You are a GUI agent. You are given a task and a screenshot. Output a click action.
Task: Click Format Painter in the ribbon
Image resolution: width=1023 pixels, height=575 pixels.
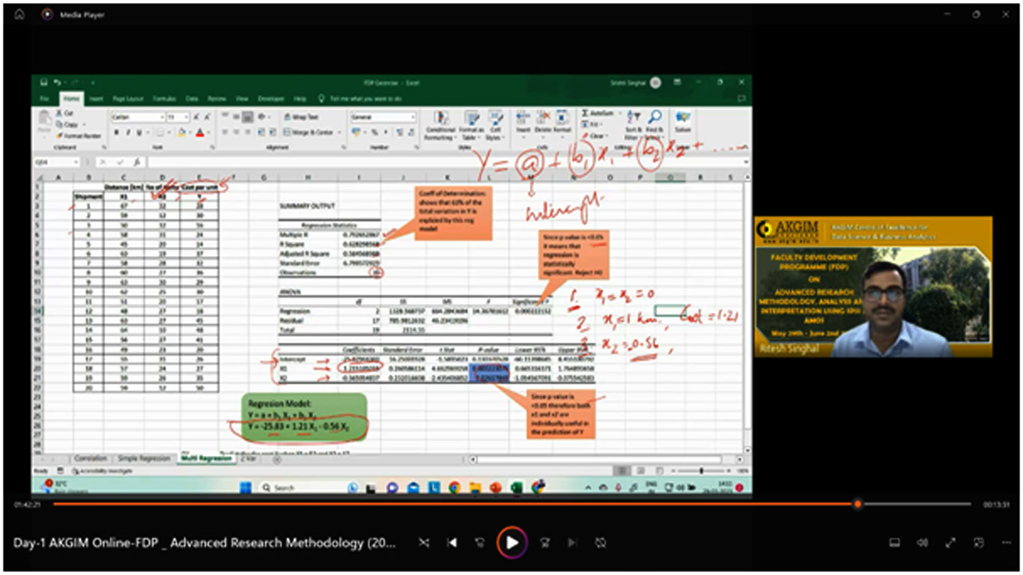click(x=79, y=136)
